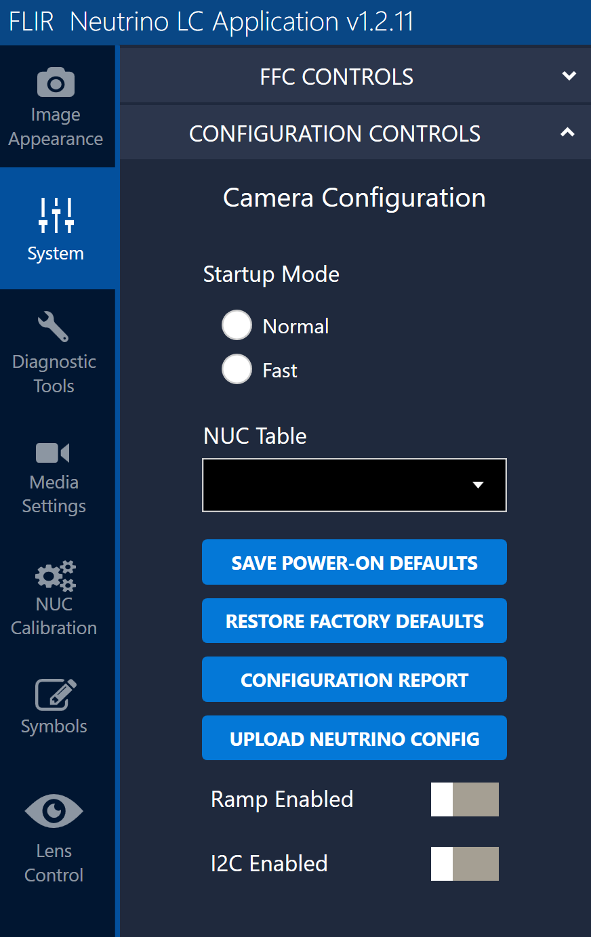This screenshot has height=937, width=591.
Task: Select the Image Appearance camera icon
Action: click(55, 82)
